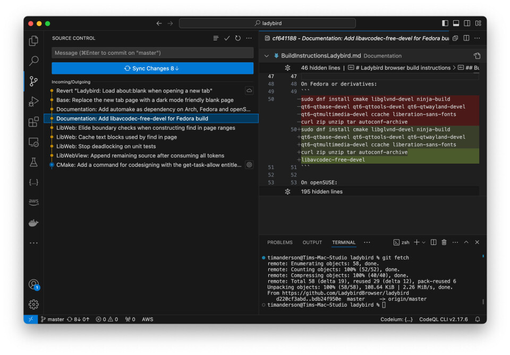Image resolution: width=510 pixels, height=355 pixels.
Task: Click the Codeium status bar item
Action: point(396,319)
